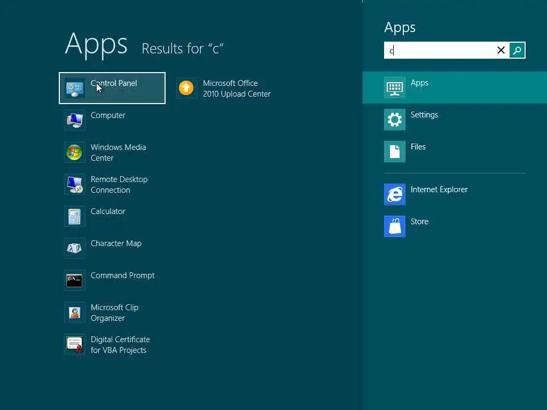This screenshot has height=410, width=547.
Task: Click Digital Certificate for VBA Projects icon
Action: [x=75, y=345]
